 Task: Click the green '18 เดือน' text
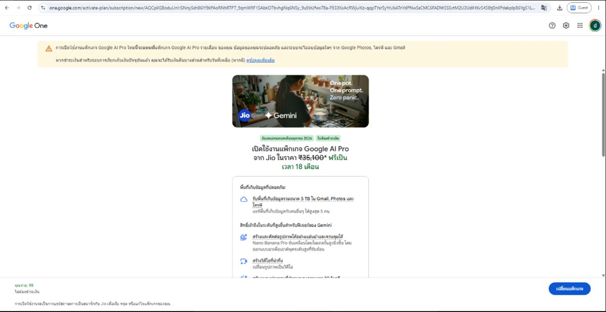[x=300, y=167]
